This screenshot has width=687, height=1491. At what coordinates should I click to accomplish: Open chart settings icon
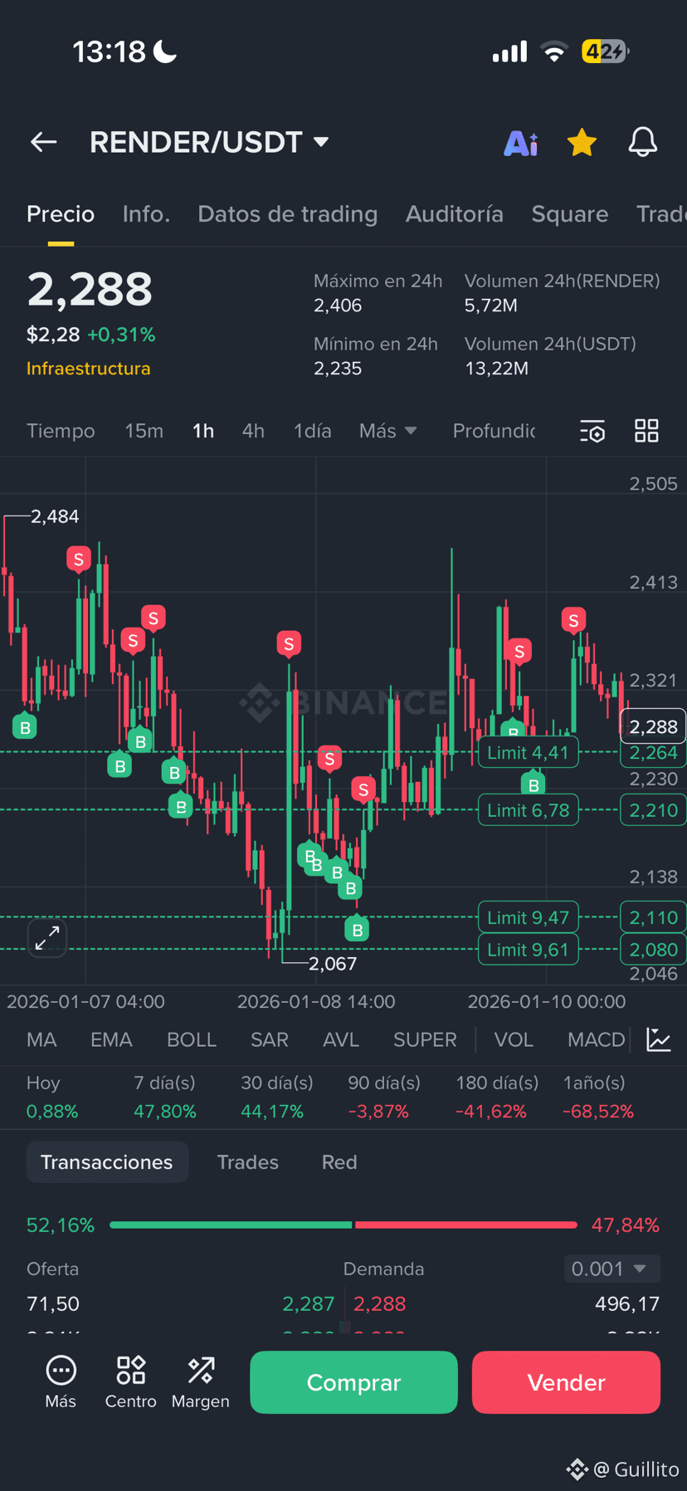(592, 431)
